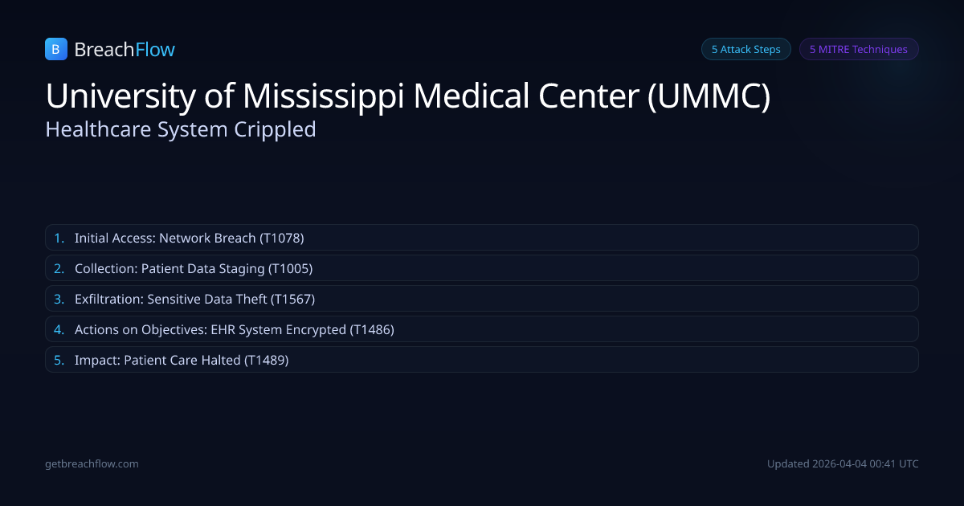Click the BreachFlow brand name text
This screenshot has height=506, width=964.
125,50
